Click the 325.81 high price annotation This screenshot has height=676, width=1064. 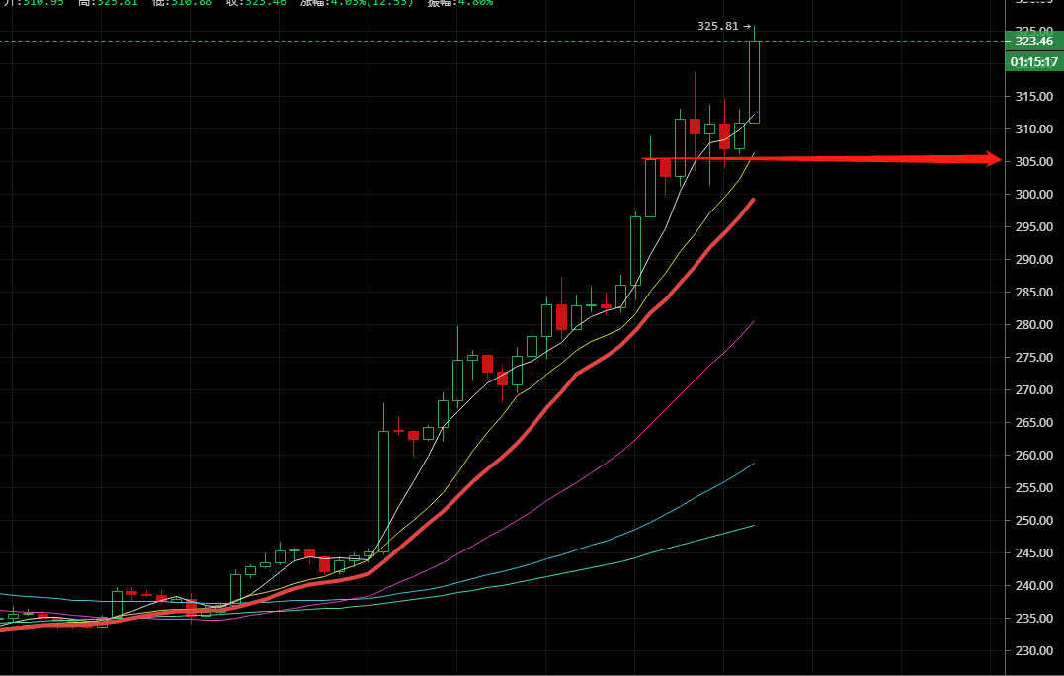[718, 26]
